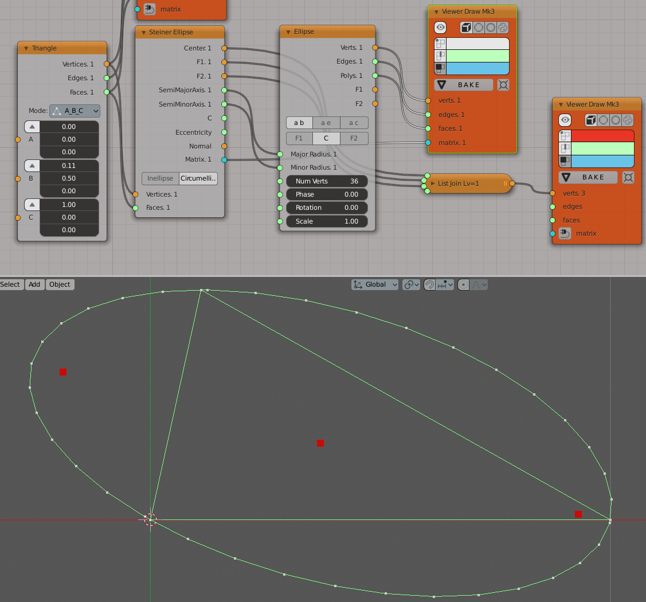Toggle eye visibility on second Viewer Draw Mk3

[x=565, y=120]
